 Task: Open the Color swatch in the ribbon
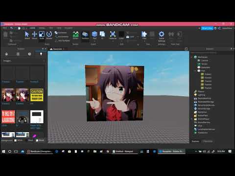coord(121,35)
